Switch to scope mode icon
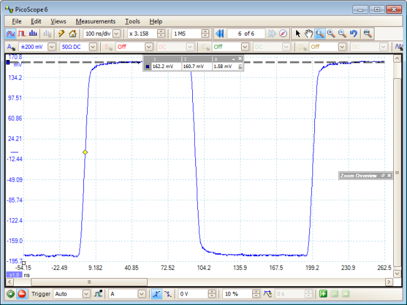Image resolution: width=407 pixels, height=305 pixels. click(x=10, y=33)
